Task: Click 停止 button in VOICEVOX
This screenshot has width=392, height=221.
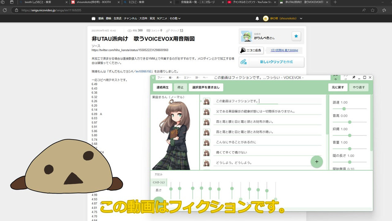Action: click(180, 87)
